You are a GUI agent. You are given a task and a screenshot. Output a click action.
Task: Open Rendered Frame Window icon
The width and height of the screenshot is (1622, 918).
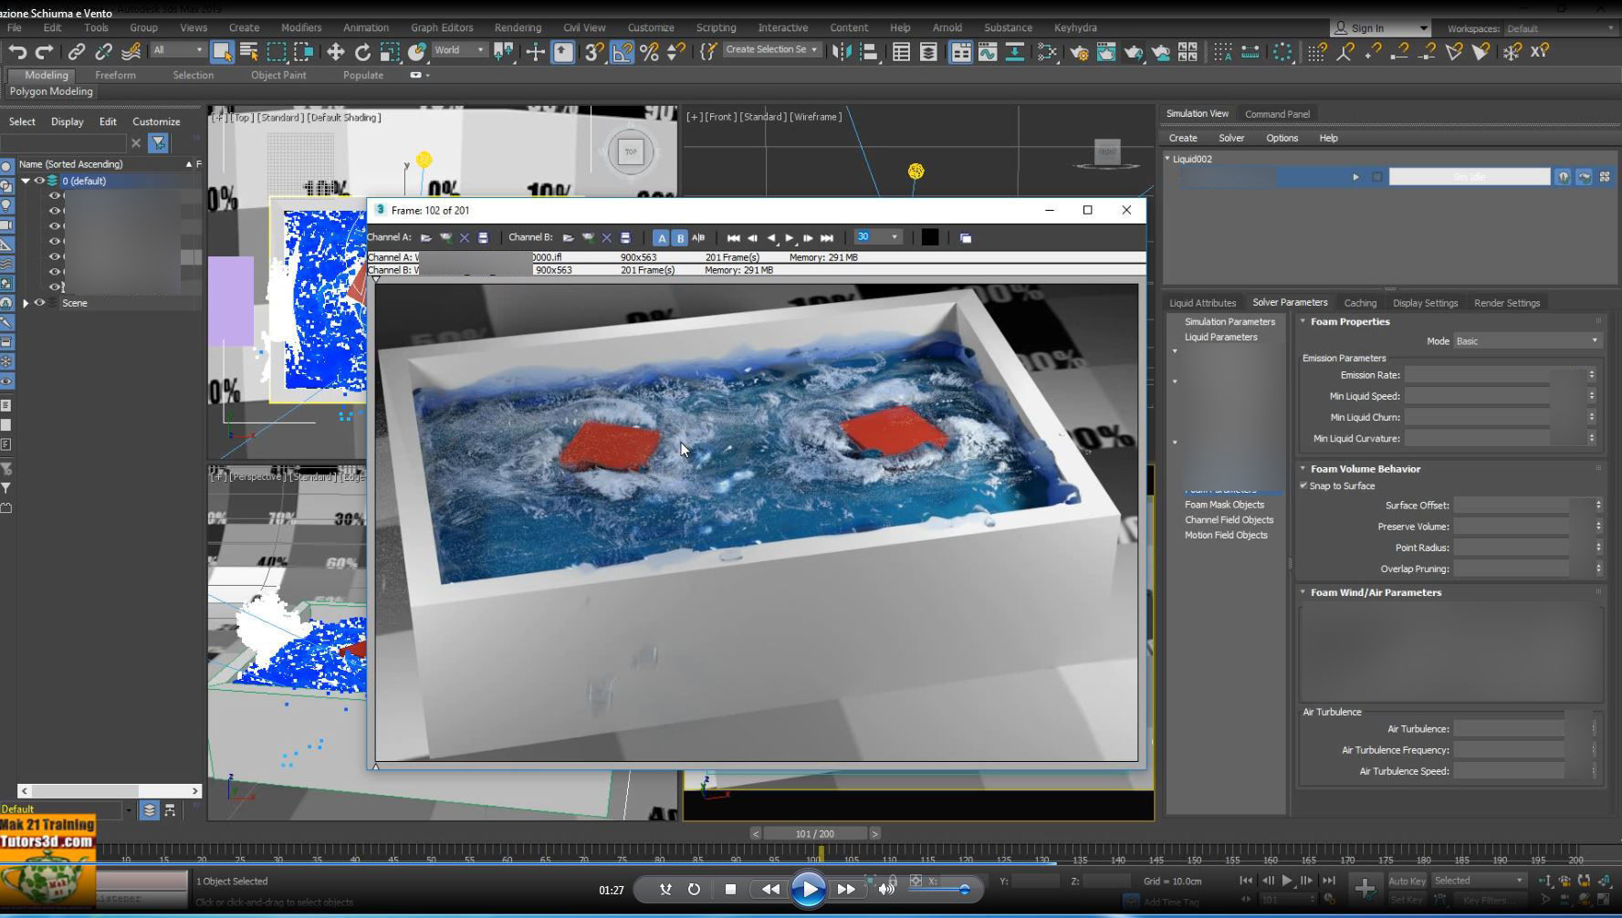point(1106,52)
